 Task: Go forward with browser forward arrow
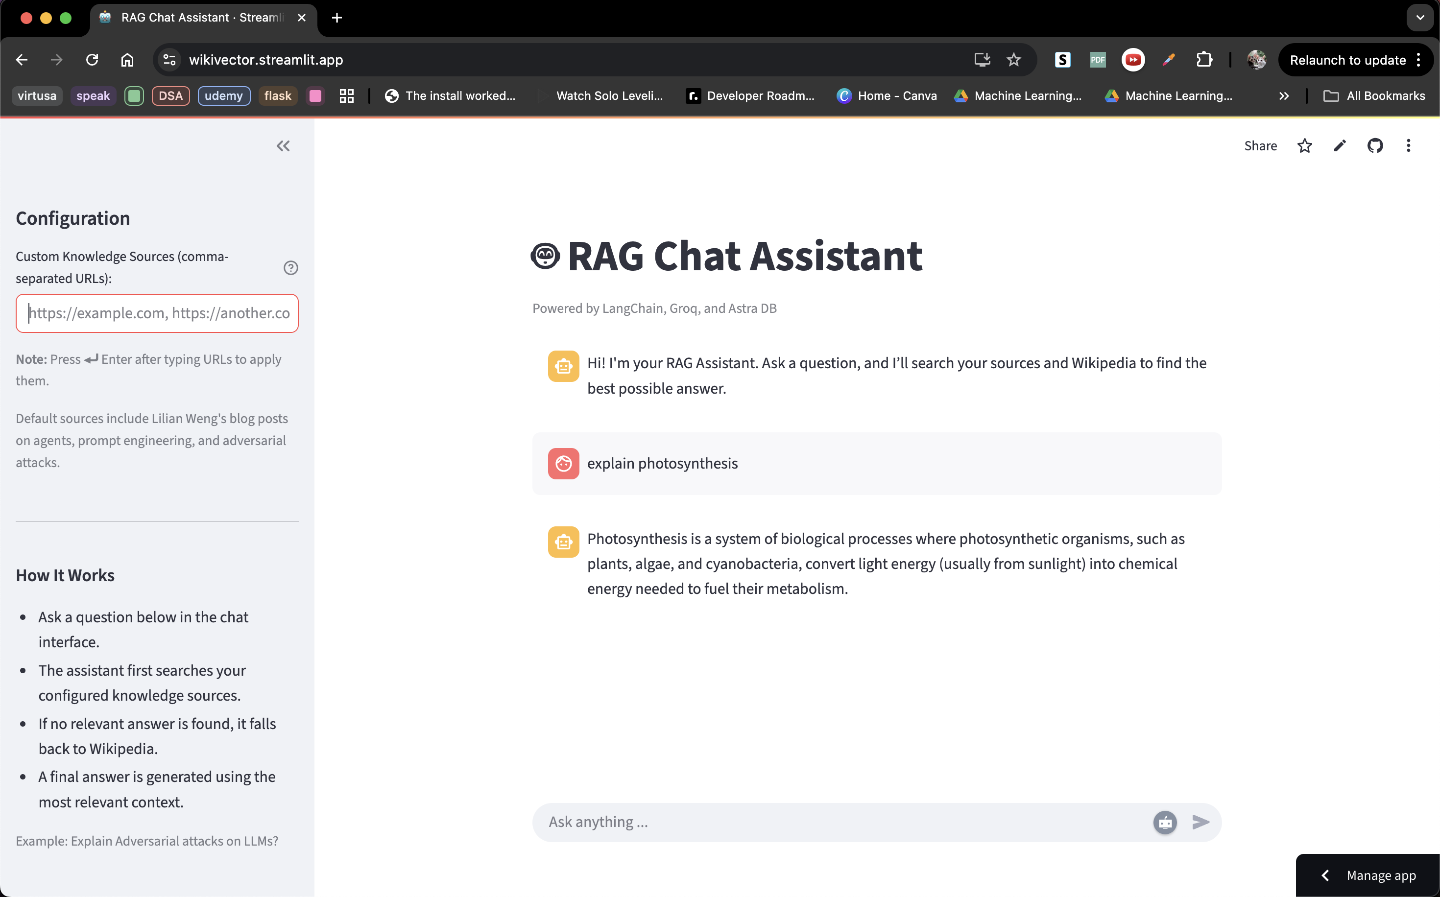coord(57,60)
